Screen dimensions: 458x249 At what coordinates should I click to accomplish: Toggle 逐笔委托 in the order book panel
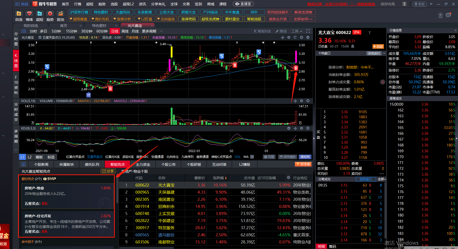tap(374, 53)
